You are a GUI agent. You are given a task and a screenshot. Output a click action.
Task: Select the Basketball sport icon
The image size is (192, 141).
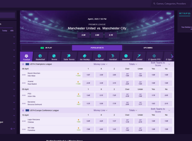tap(40, 57)
